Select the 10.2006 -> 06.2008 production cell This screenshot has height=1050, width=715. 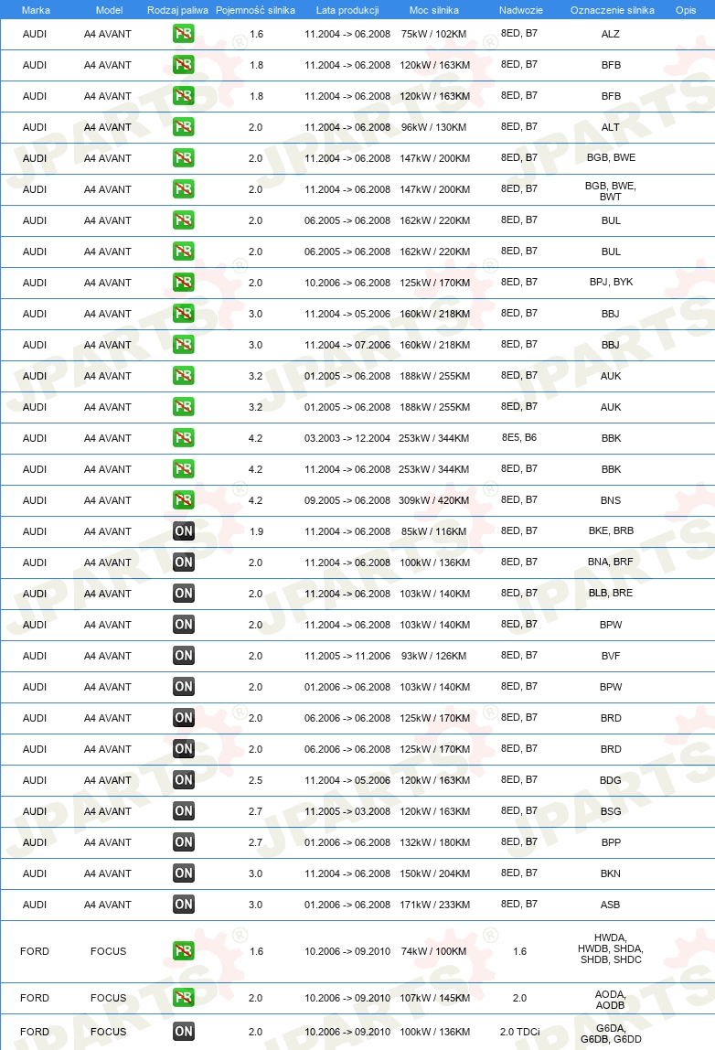click(347, 283)
